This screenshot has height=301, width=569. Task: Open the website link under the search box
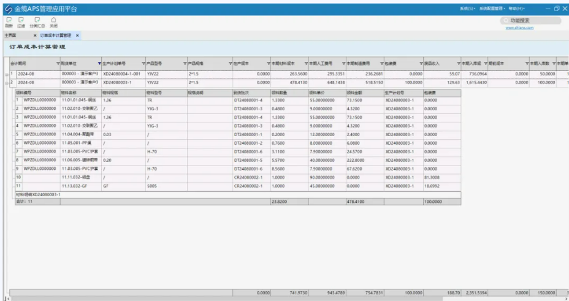point(519,28)
